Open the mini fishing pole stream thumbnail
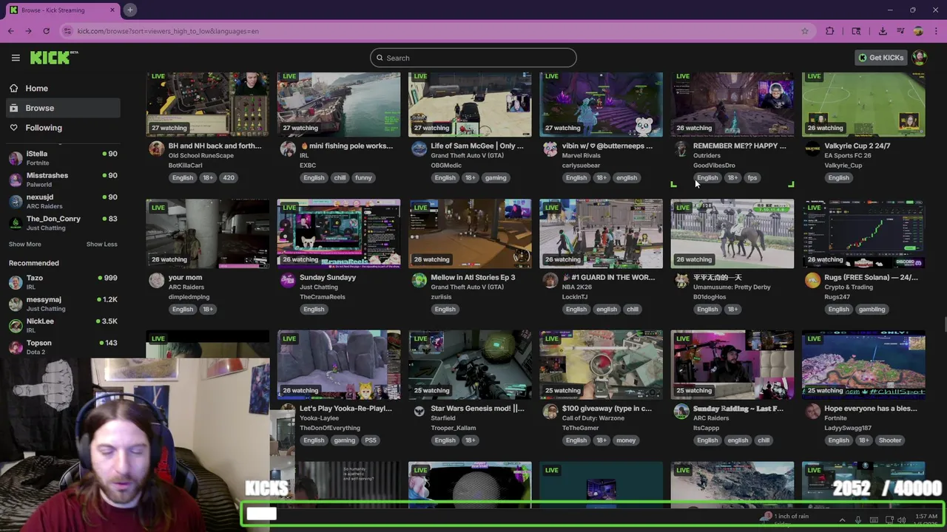Image resolution: width=947 pixels, height=532 pixels. pos(339,104)
